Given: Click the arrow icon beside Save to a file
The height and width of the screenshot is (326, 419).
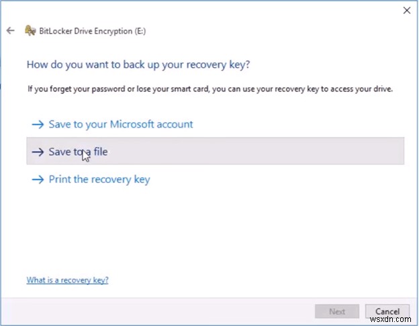Looking at the screenshot, I should click(x=37, y=152).
